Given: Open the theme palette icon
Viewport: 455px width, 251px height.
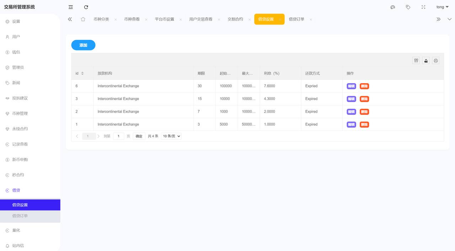Looking at the screenshot, I should 393,7.
